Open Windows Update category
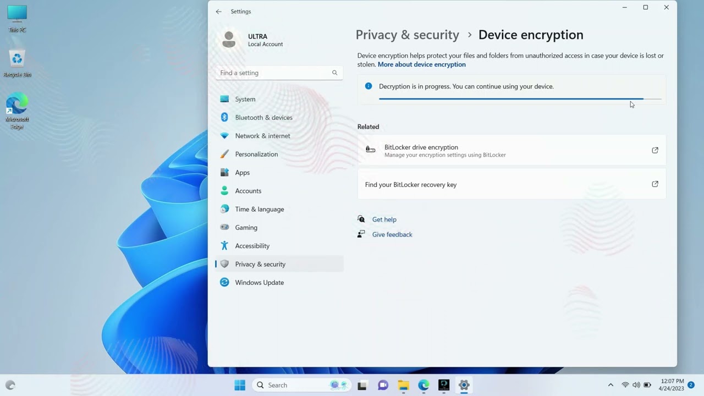Image resolution: width=704 pixels, height=396 pixels. (x=279, y=282)
